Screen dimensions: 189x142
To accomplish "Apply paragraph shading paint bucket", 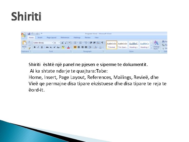I will pyautogui.click(x=95, y=47).
